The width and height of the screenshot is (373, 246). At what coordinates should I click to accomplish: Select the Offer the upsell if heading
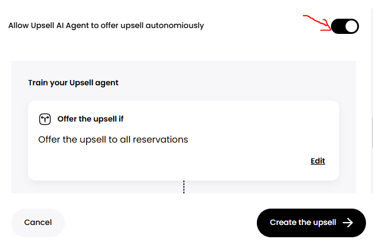tap(90, 119)
